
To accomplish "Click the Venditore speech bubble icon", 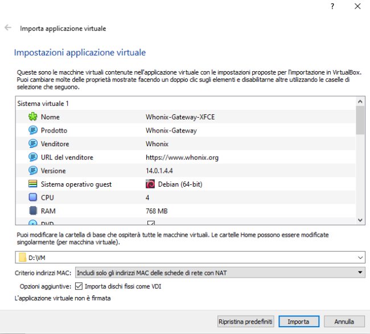I will point(32,144).
